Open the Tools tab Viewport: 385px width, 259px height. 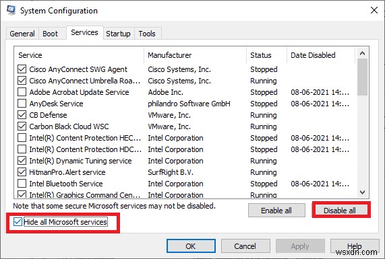(147, 34)
